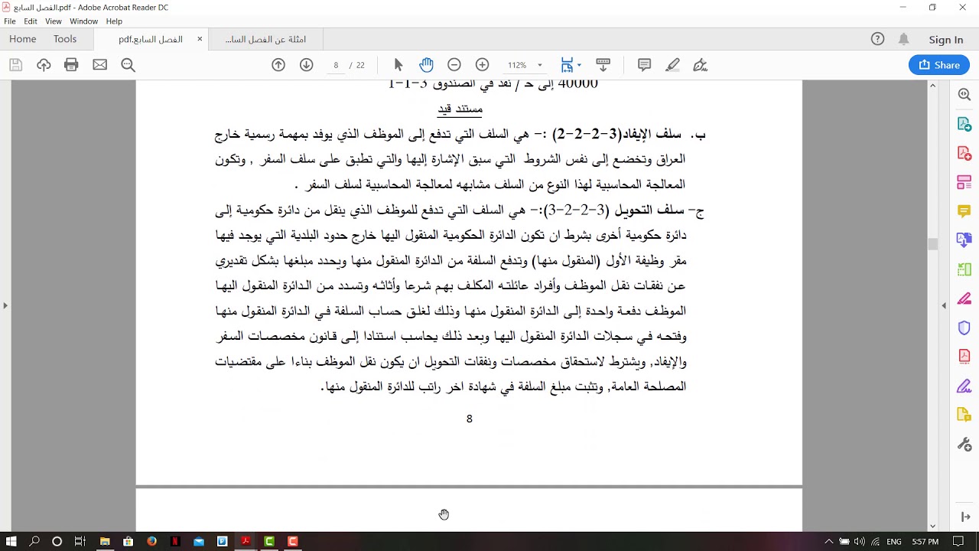Viewport: 979px width, 551px height.
Task: Open the notifications bell
Action: 903,39
